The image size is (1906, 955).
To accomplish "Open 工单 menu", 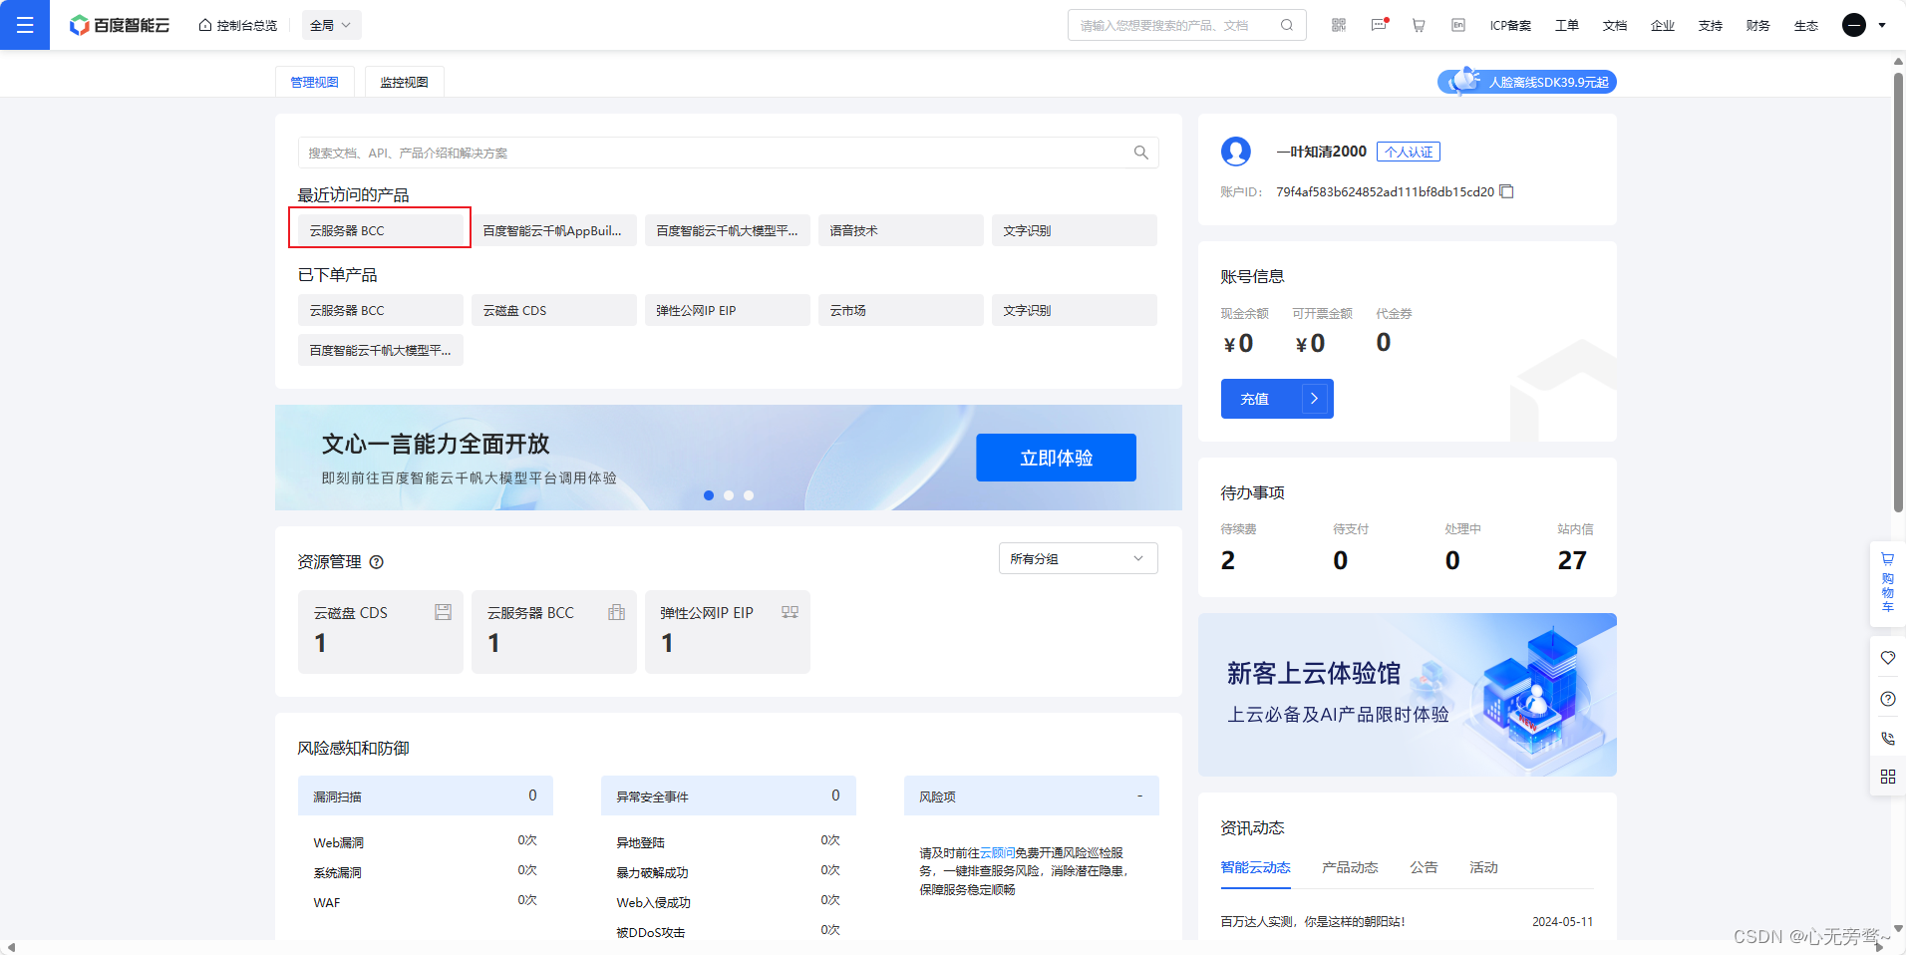I will [1566, 25].
